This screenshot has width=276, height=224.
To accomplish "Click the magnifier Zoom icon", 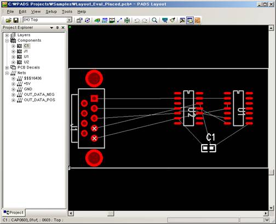I will [154, 20].
